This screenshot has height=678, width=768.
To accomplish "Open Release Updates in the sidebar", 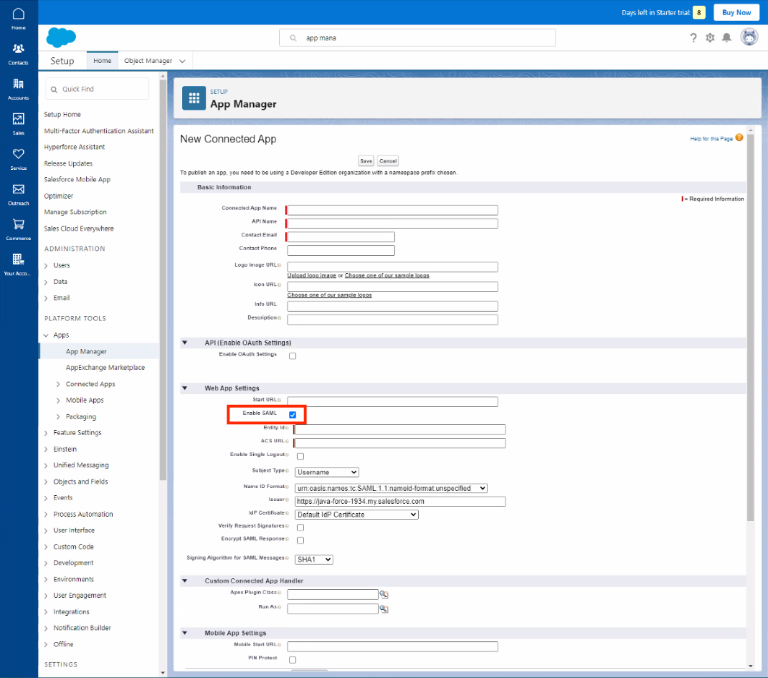I will 68,163.
